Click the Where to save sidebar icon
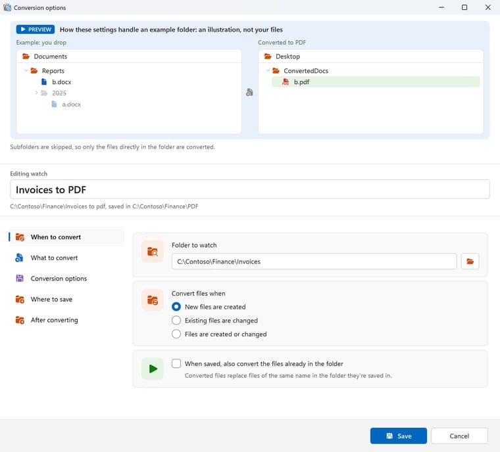 click(x=20, y=299)
